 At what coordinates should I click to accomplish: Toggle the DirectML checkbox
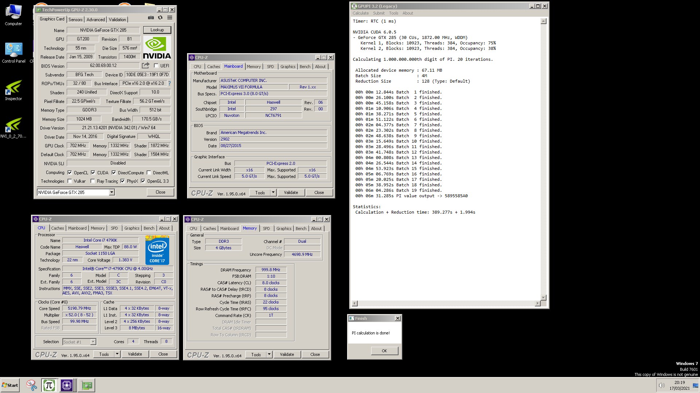tap(149, 173)
